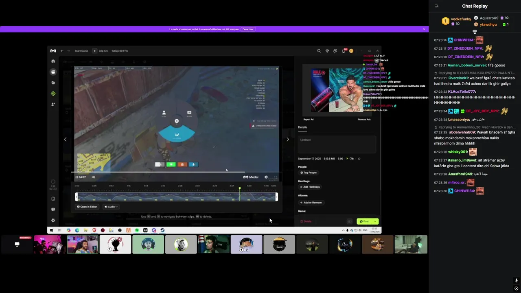Screen dimensions: 521x293
Task: Expand the Audio dropdown
Action: click(111, 207)
